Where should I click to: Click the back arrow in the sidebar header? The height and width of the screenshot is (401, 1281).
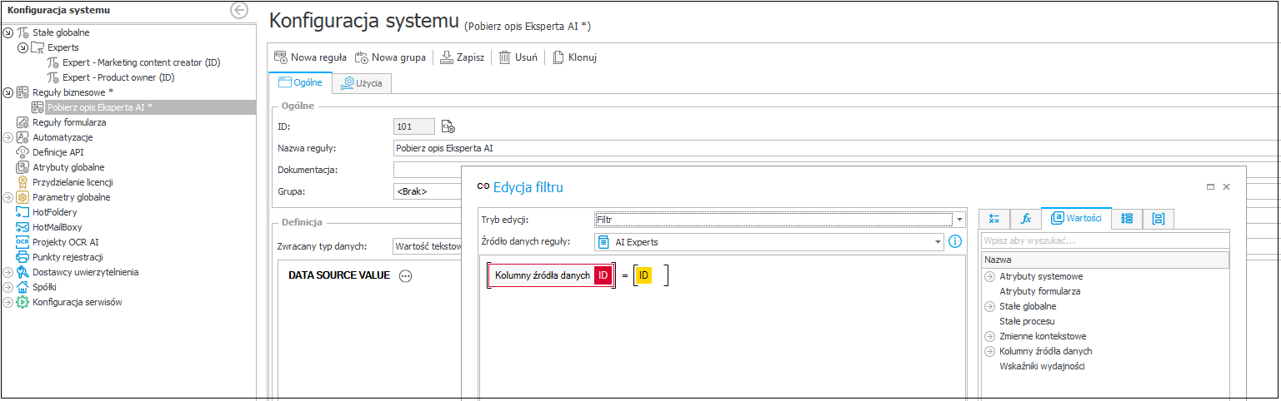click(x=239, y=11)
